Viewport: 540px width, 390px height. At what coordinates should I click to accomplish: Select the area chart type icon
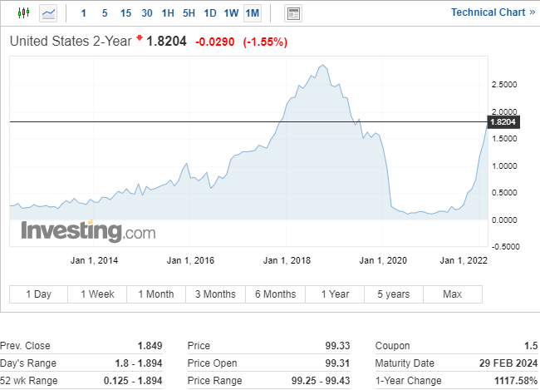coord(49,13)
